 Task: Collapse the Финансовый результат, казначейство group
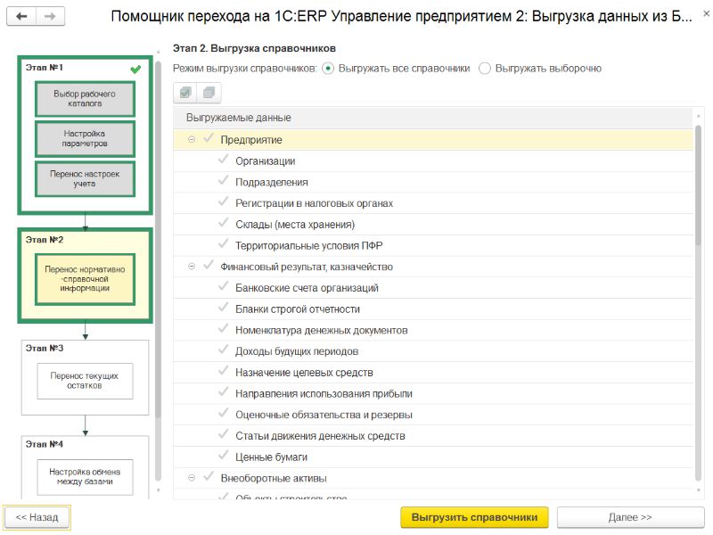pyautogui.click(x=192, y=267)
